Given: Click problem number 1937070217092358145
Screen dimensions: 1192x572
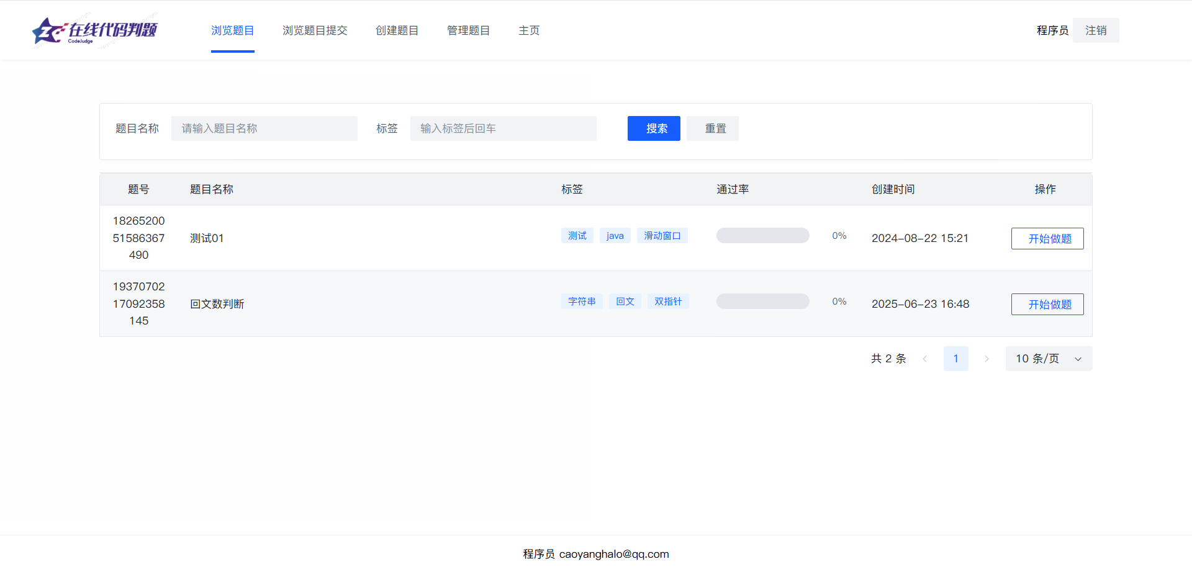Looking at the screenshot, I should click(138, 304).
